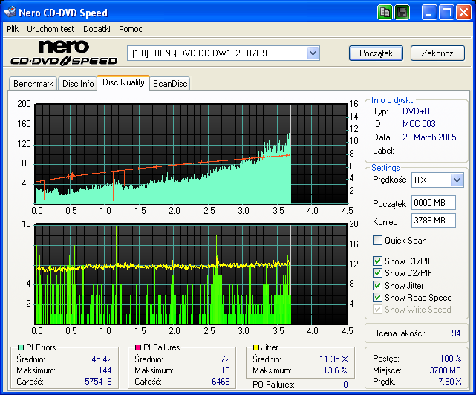476x395 pixels.
Task: Click the Początek 0000 MB input field
Action: coord(434,203)
